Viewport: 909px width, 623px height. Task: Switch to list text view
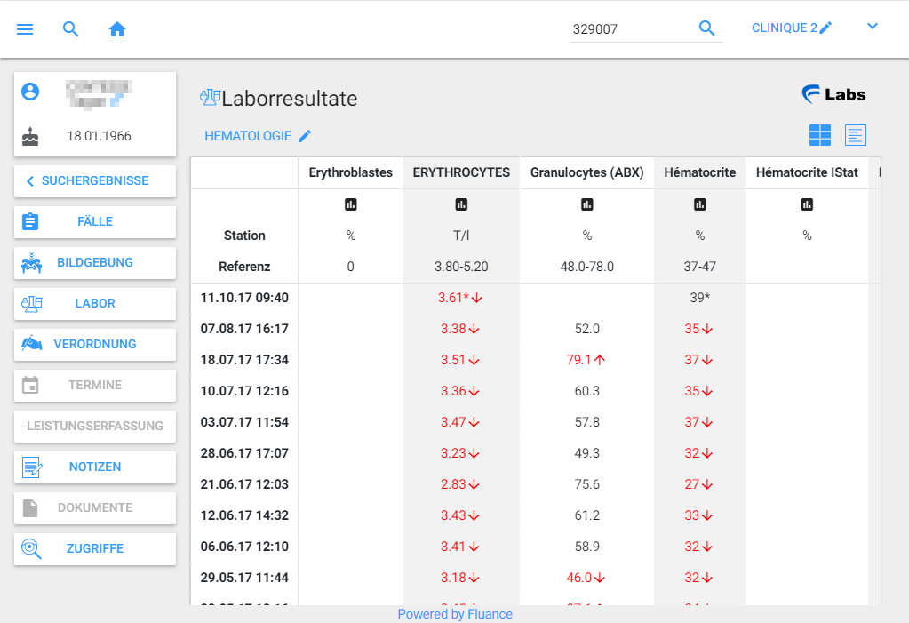tap(855, 135)
